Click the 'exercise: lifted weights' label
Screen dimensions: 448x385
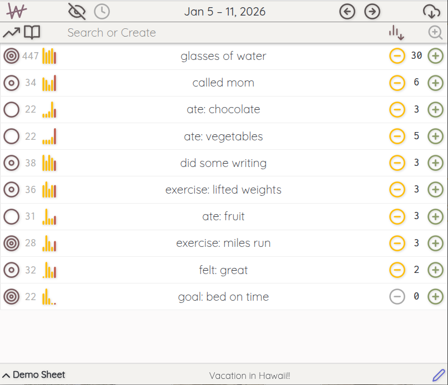point(223,190)
